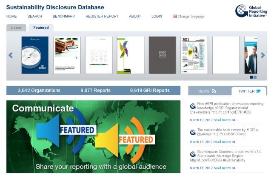The image size is (271, 175).
Task: Click the RSS feed icon in News tab
Action: click(214, 91)
